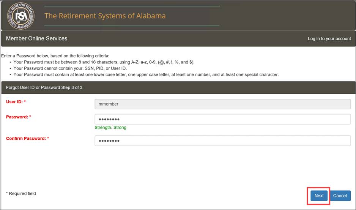Click the Confirm Password input field
This screenshot has width=356, height=210.
222,141
